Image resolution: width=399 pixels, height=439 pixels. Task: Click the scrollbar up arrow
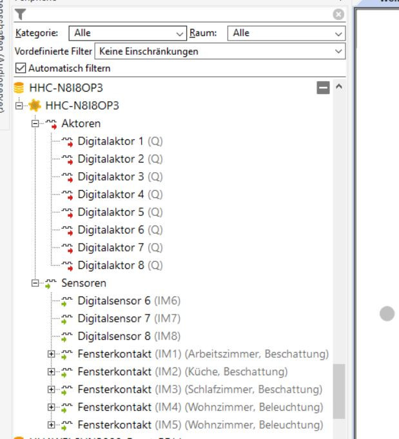coord(339,86)
